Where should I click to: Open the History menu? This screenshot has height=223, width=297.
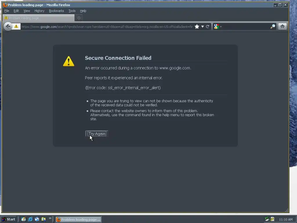(x=39, y=11)
